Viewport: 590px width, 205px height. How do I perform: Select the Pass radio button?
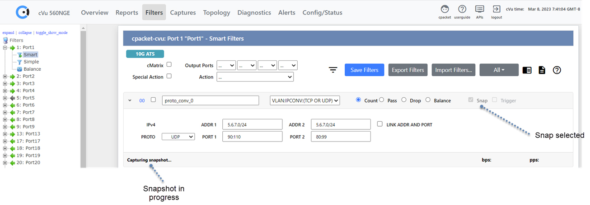coord(382,100)
